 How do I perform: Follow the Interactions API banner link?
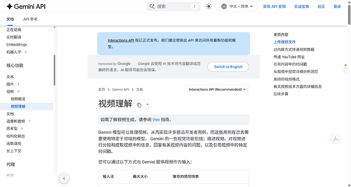(x=121, y=41)
